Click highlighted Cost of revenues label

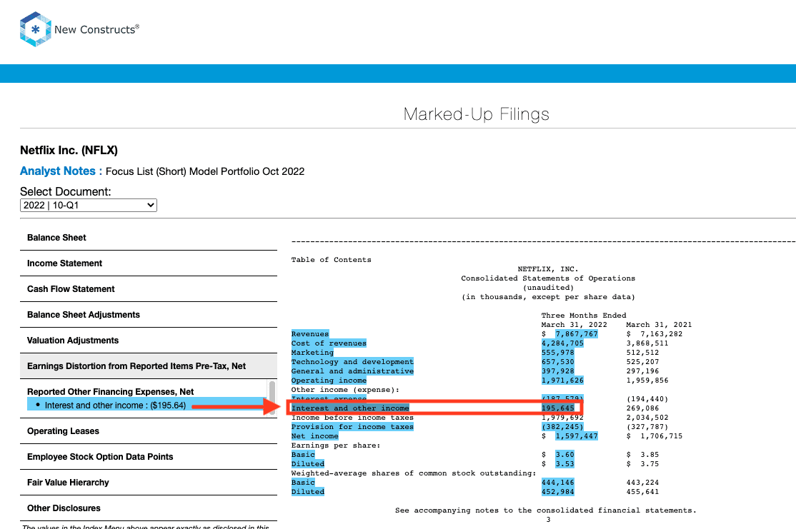click(x=329, y=343)
